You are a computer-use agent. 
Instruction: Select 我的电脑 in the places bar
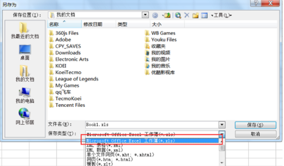[25, 95]
